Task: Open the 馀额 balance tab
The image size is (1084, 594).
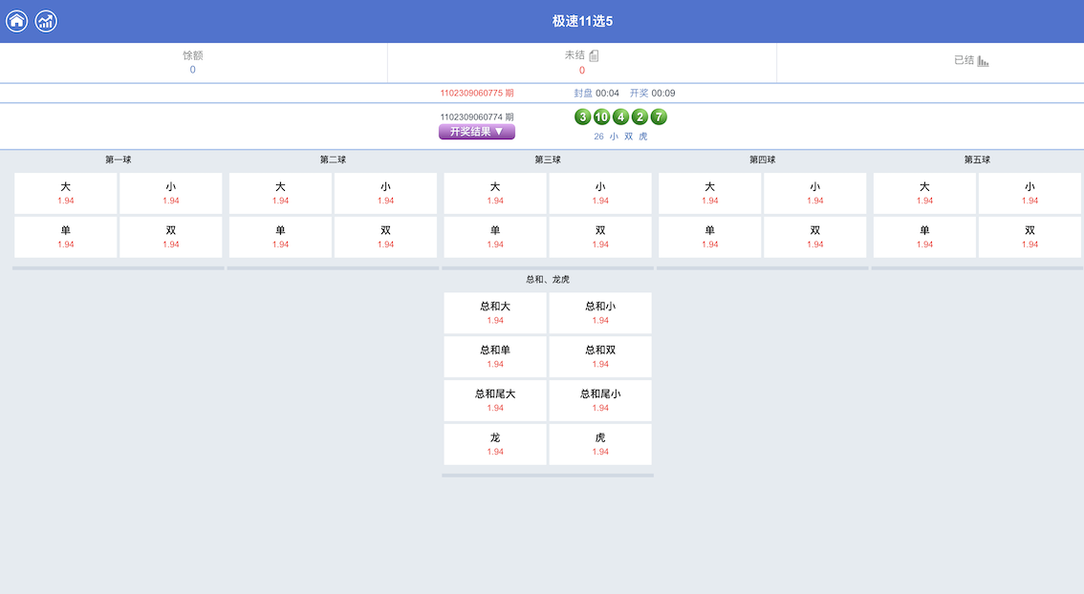Action: coord(193,62)
